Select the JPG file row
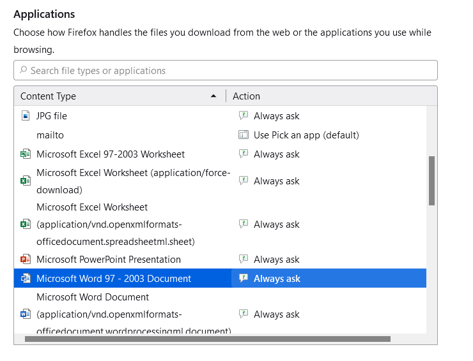Screen dimensions: 473x361 coord(220,115)
